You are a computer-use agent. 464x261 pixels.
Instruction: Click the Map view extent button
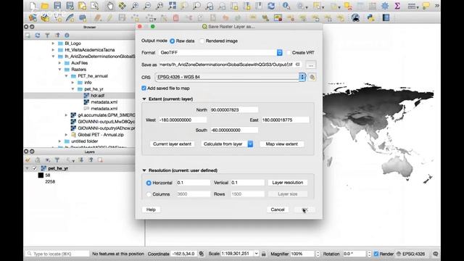(x=282, y=144)
